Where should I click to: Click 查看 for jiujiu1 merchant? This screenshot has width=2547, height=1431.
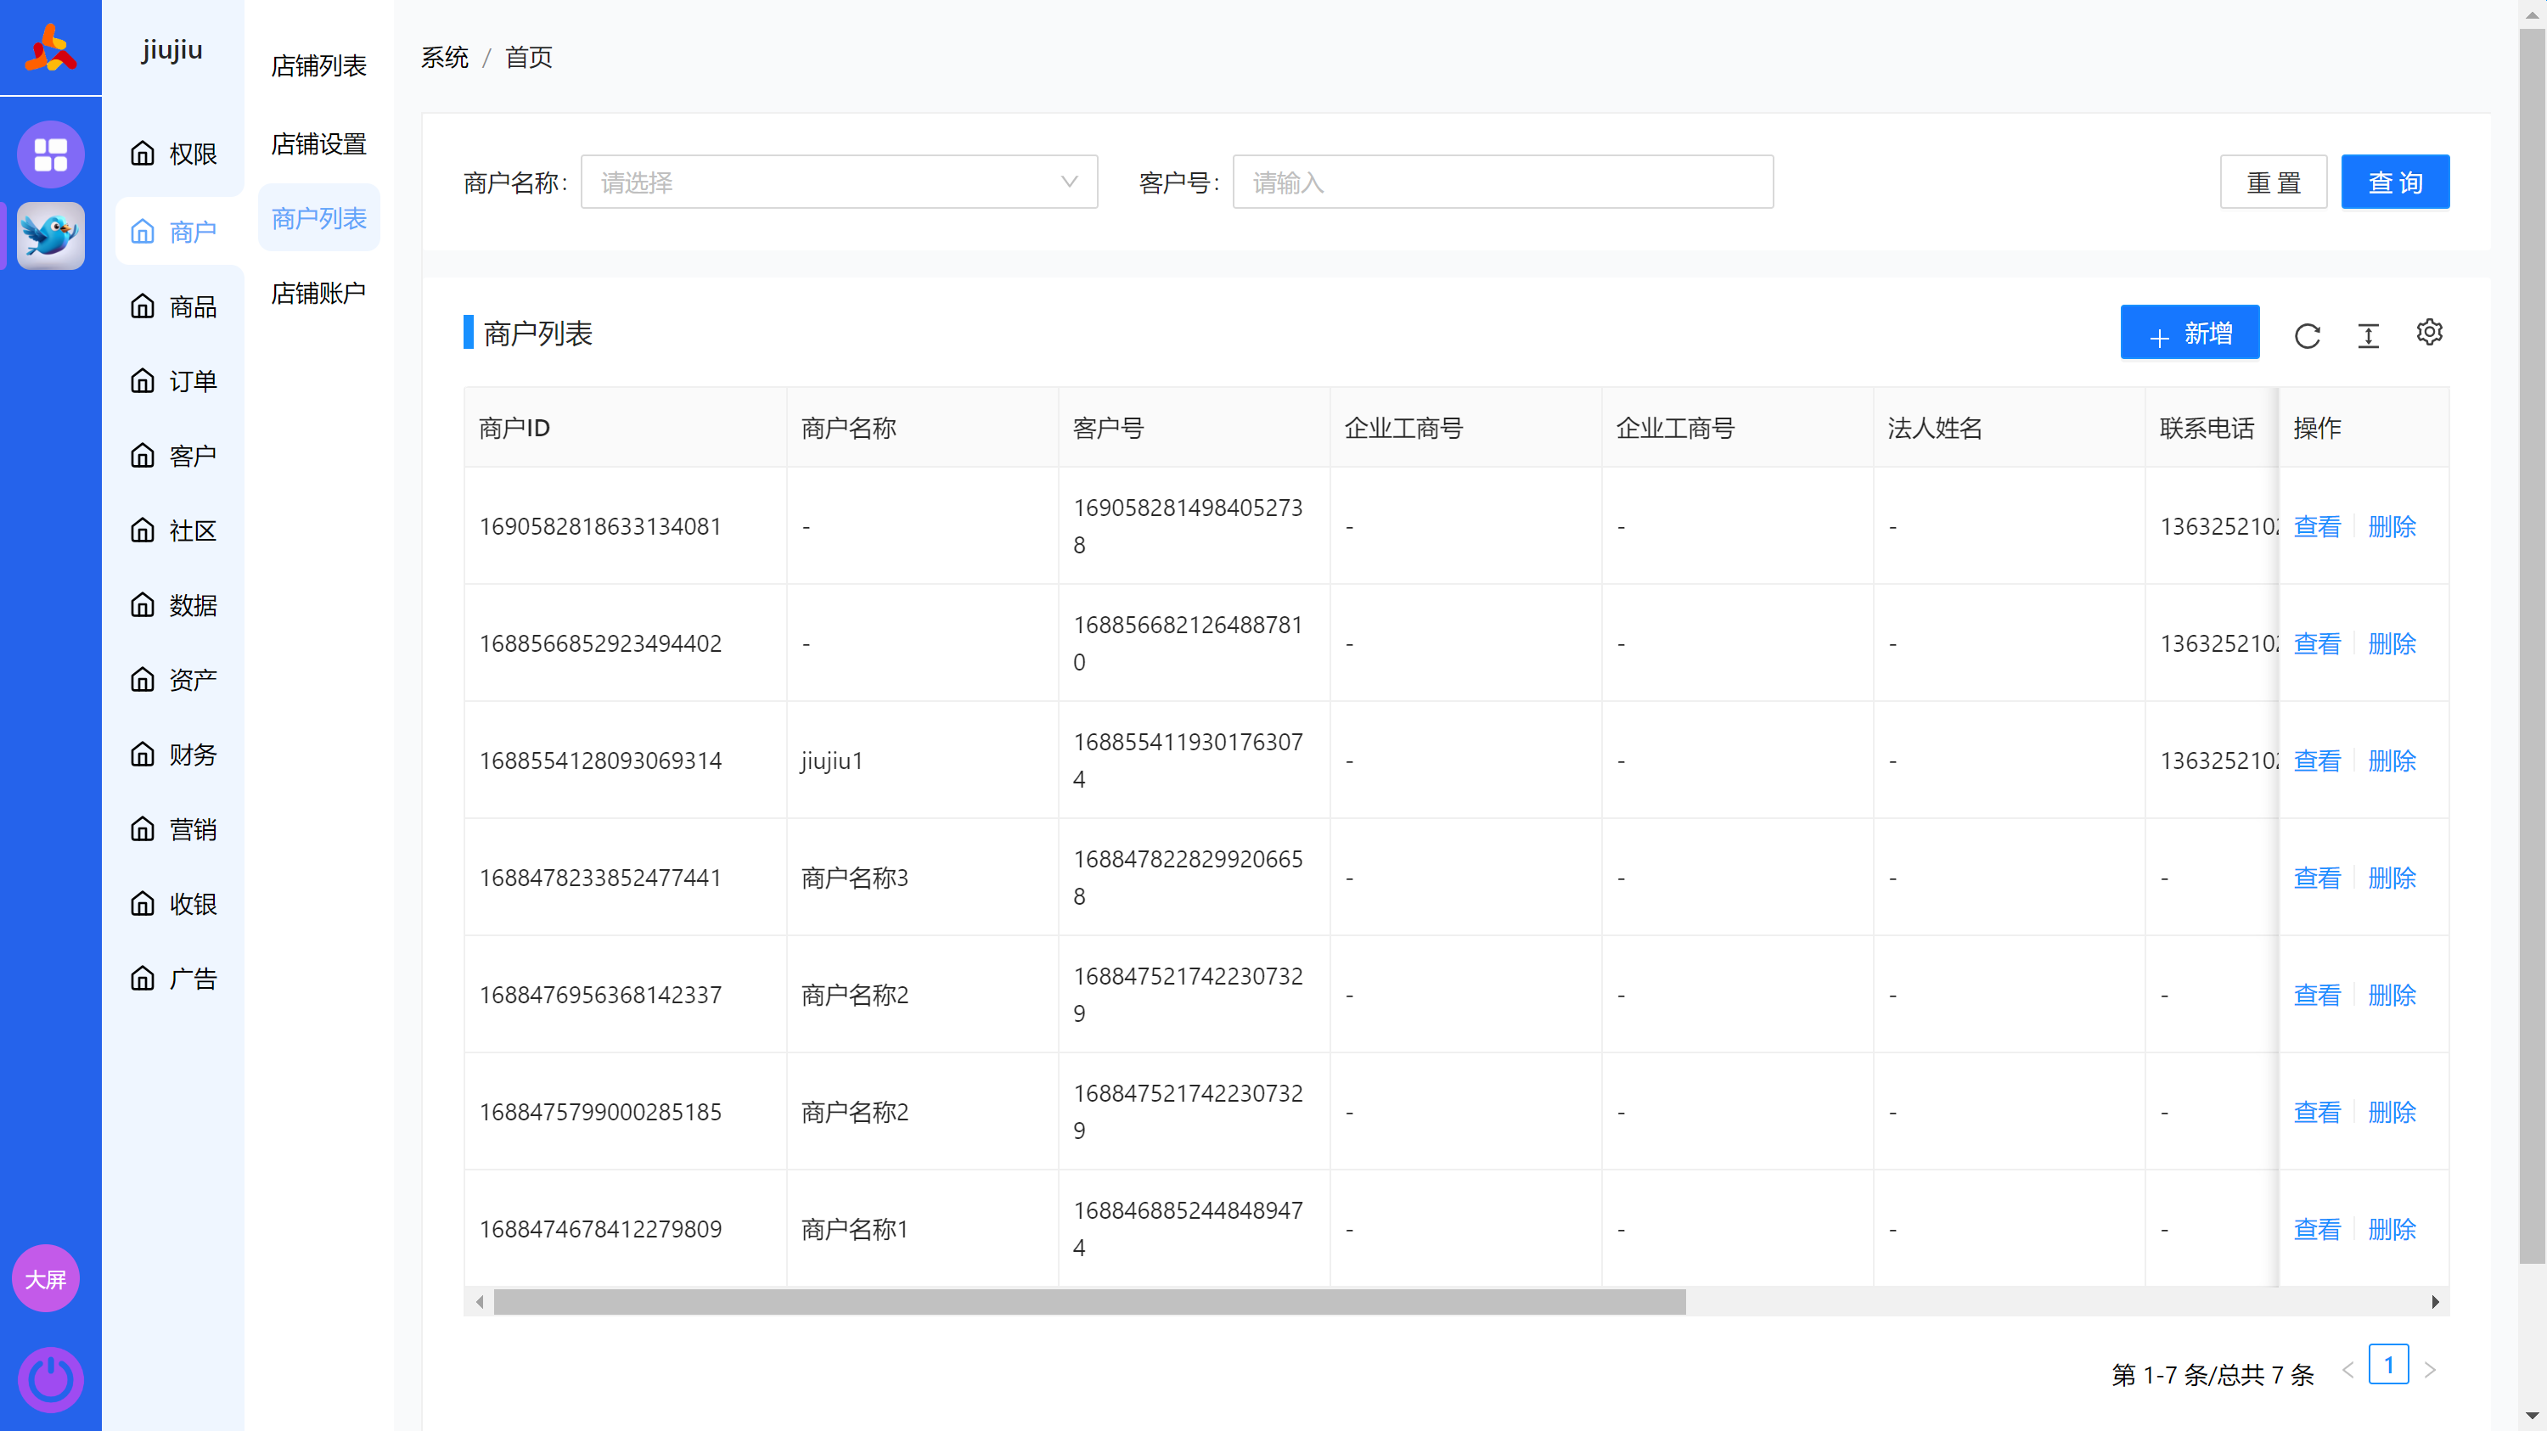click(x=2318, y=760)
